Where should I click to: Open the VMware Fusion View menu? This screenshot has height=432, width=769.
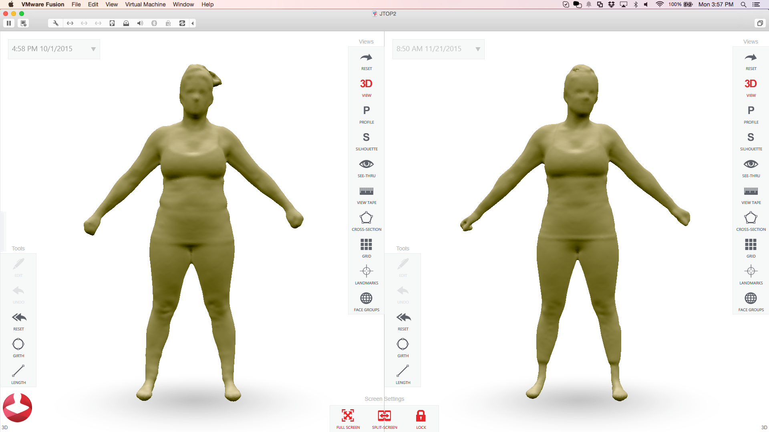click(111, 4)
